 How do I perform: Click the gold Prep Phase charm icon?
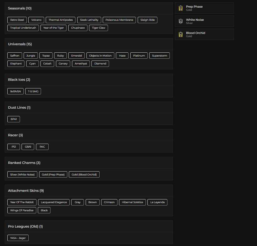181,8
